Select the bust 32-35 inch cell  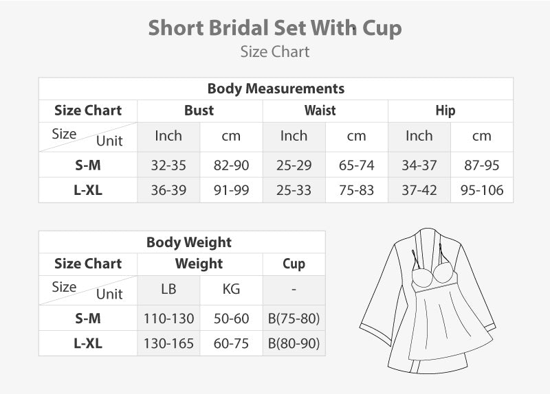[168, 165]
